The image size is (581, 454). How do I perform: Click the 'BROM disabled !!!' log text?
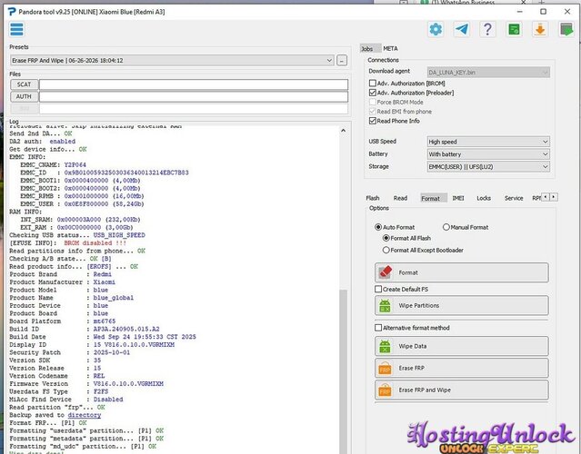pos(95,243)
